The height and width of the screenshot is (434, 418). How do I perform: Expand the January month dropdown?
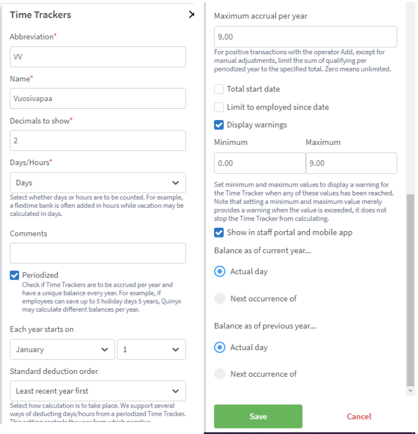(62, 350)
